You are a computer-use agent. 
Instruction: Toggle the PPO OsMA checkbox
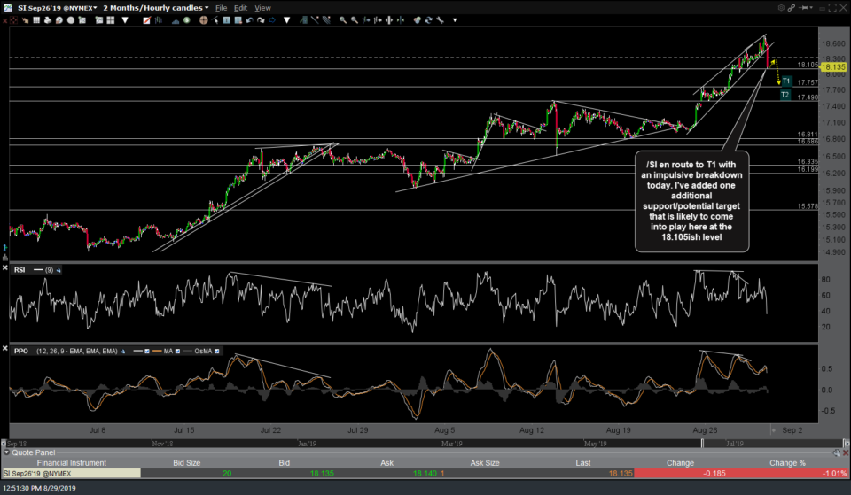click(216, 352)
